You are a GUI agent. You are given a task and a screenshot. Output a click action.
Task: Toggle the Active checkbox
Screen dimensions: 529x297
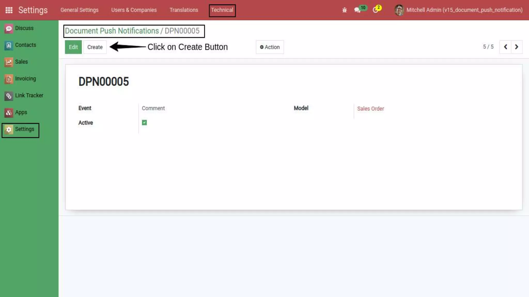(144, 123)
